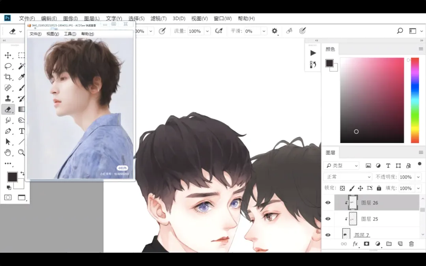Swap foreground and background colors

pos(22,173)
